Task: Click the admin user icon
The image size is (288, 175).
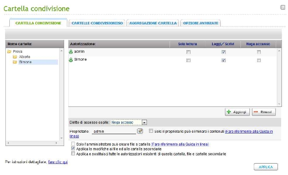Action: pyautogui.click(x=71, y=52)
